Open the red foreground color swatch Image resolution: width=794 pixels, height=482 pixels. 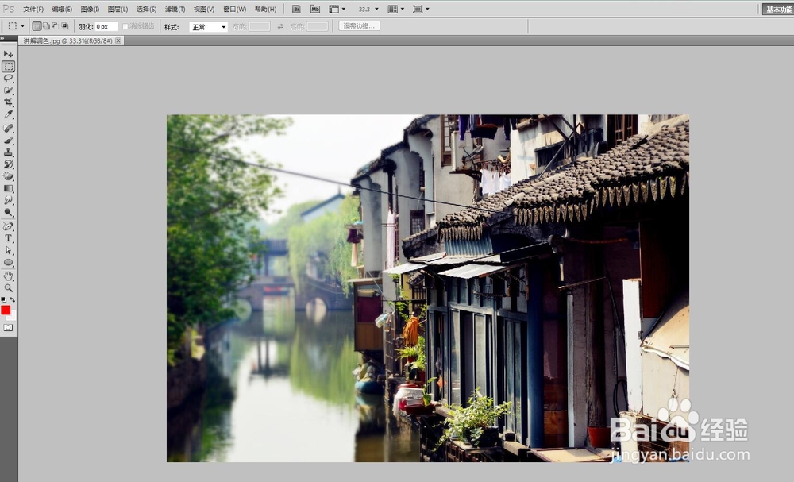click(x=6, y=310)
